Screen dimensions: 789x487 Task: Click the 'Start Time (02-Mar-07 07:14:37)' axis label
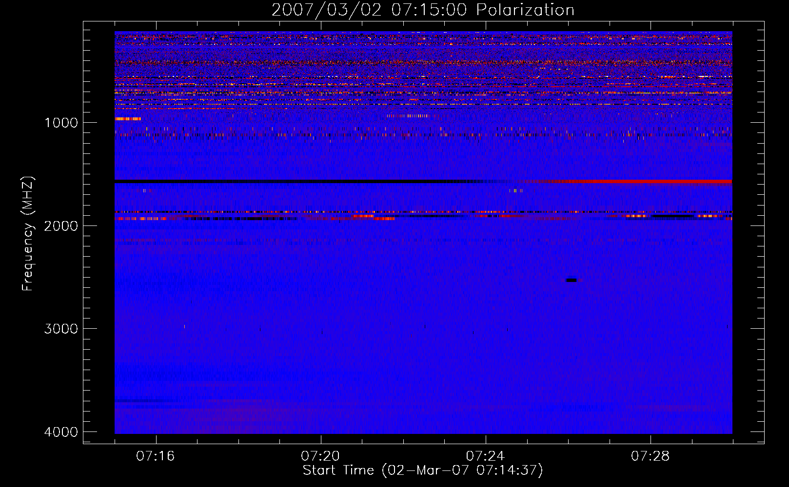[x=423, y=470]
